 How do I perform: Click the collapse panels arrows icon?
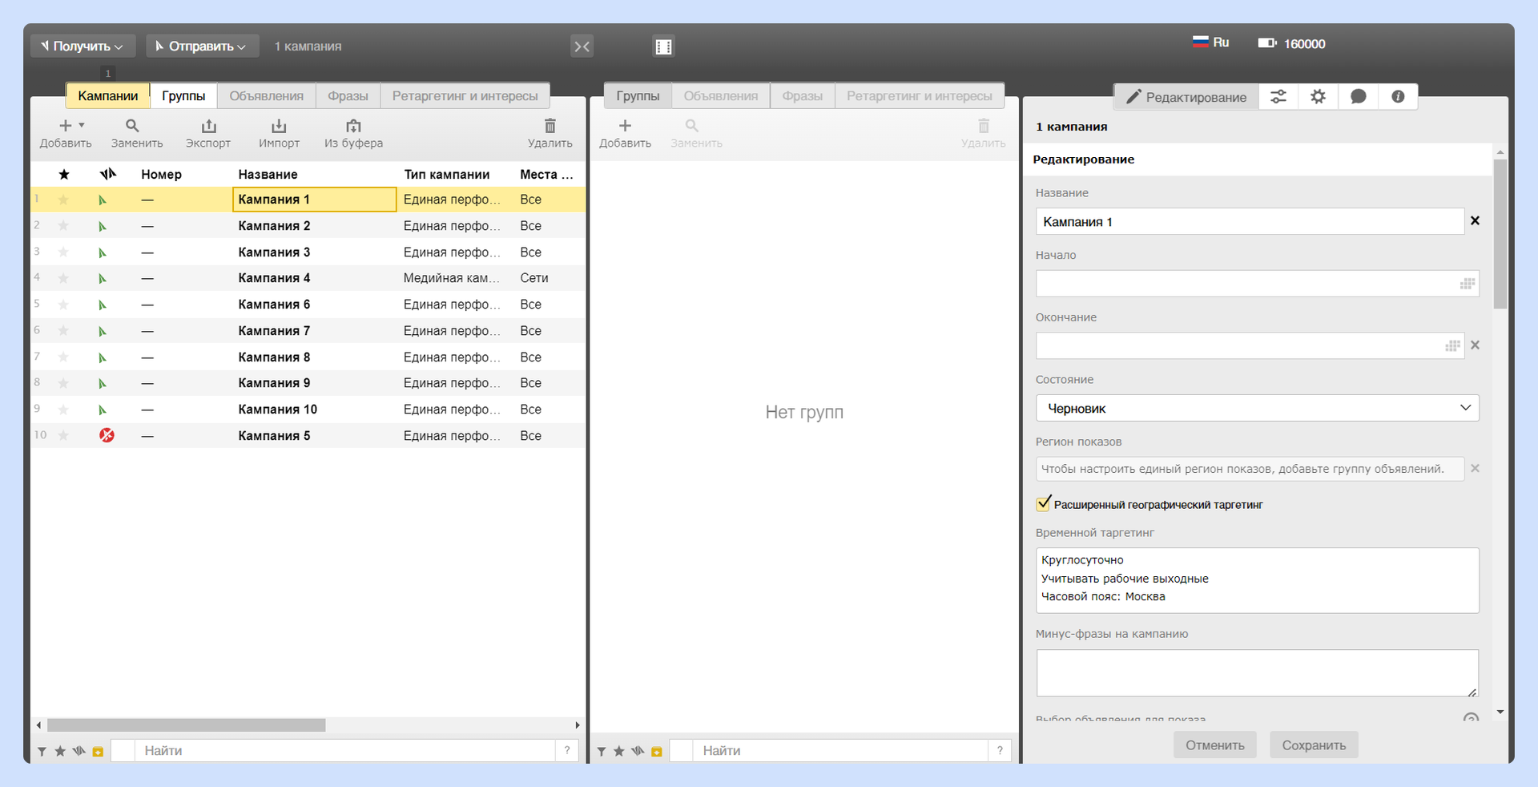point(582,46)
